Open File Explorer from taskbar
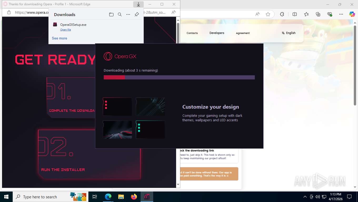Screen dimensions: 358x202 tap(121, 197)
